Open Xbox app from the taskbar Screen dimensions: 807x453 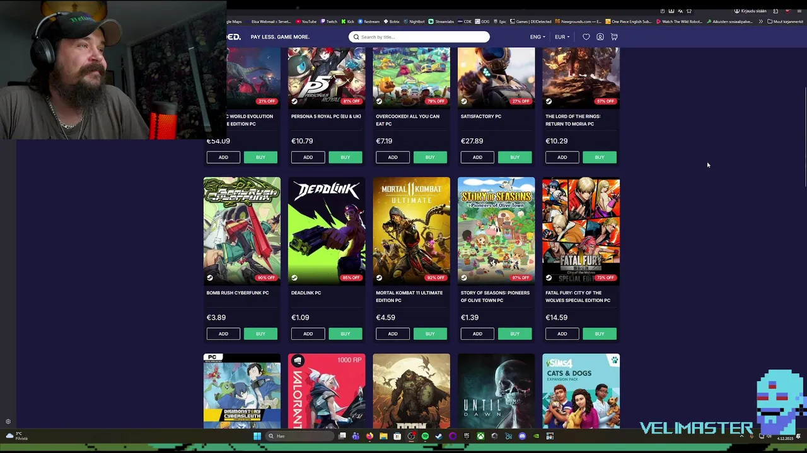click(480, 436)
